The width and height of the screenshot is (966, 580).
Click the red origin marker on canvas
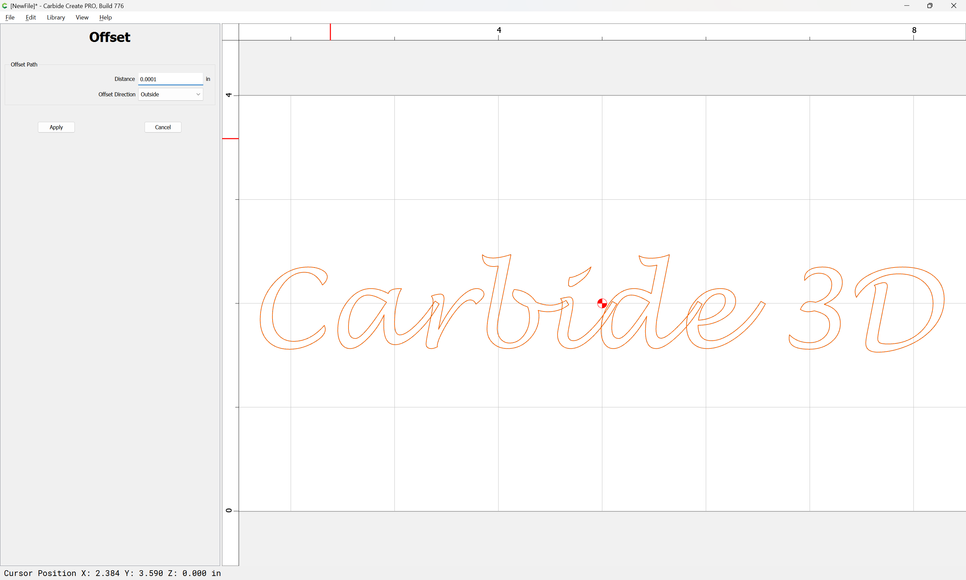[x=602, y=303]
